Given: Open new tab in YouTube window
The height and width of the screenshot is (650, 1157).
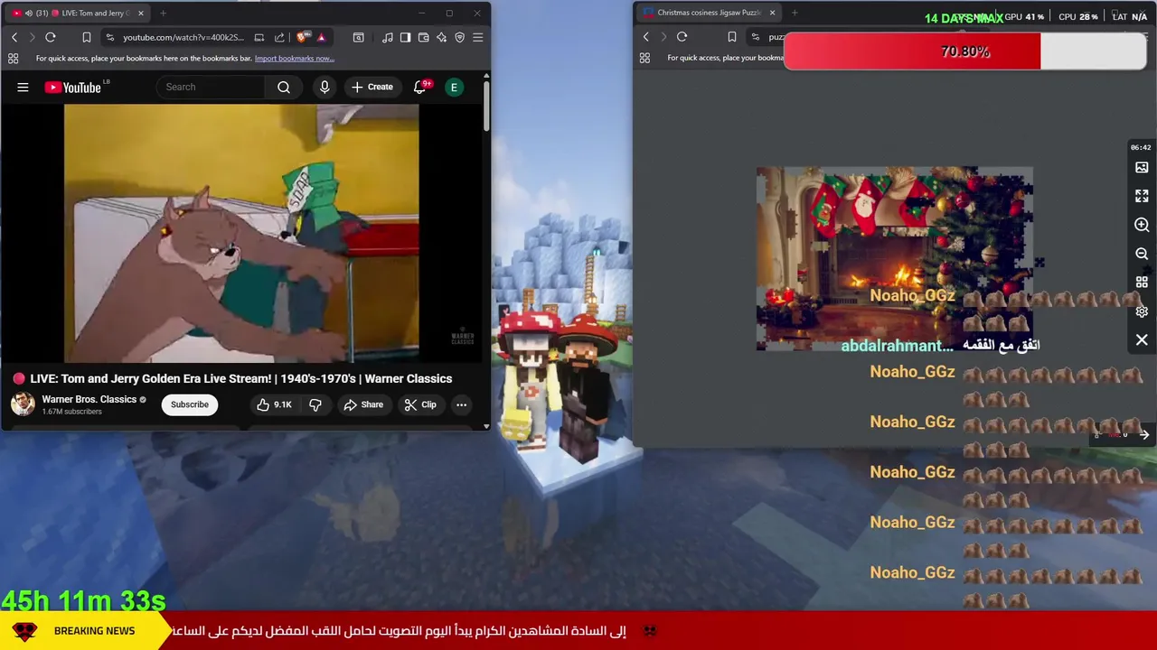Looking at the screenshot, I should tap(163, 14).
